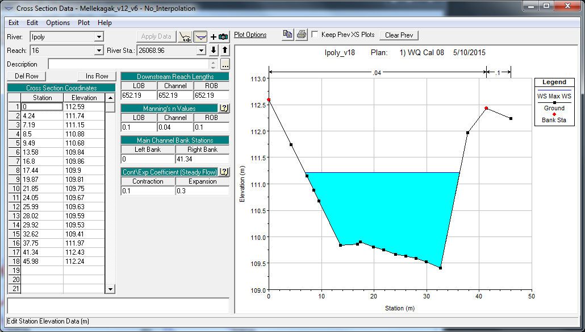Edit the Left Bank station field
Image resolution: width=585 pixels, height=332 pixels.
148,159
